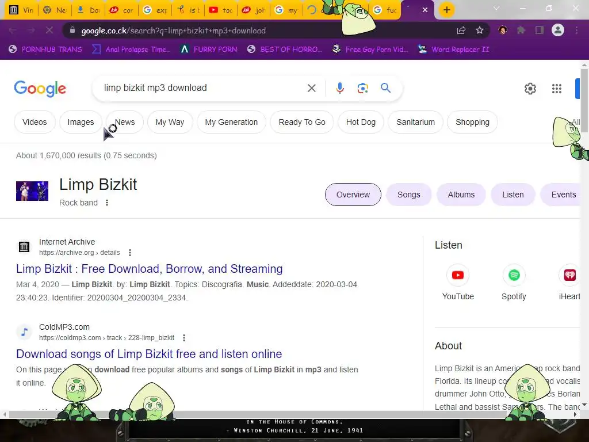589x442 pixels.
Task: Click the Limp Bizkit band thumbnail
Action: pyautogui.click(x=32, y=191)
